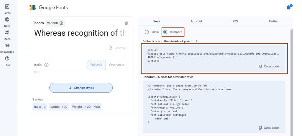
Task: Click the 'Roboto' font name heading
Action: click(x=38, y=23)
